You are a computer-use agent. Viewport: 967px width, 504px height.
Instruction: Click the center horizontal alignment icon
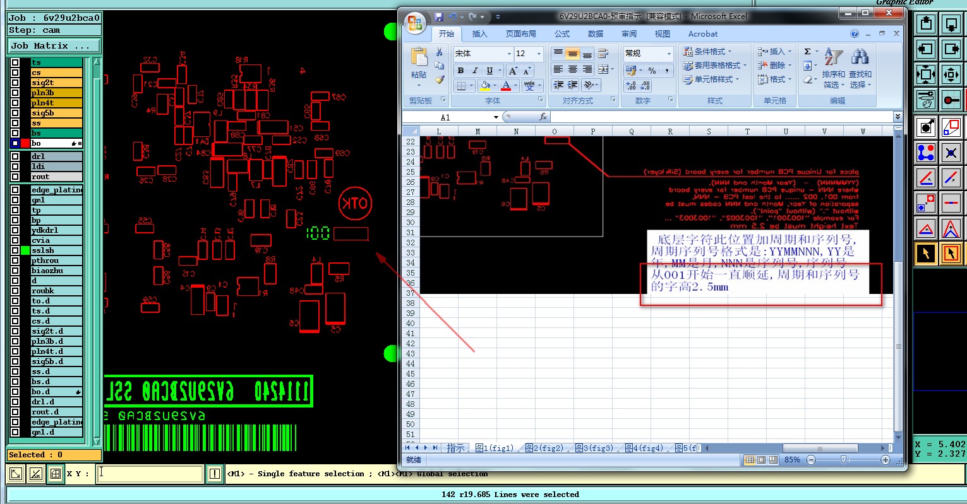[x=573, y=69]
